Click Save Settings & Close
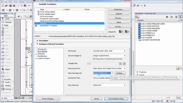This screenshot has height=103, width=183. (116, 99)
